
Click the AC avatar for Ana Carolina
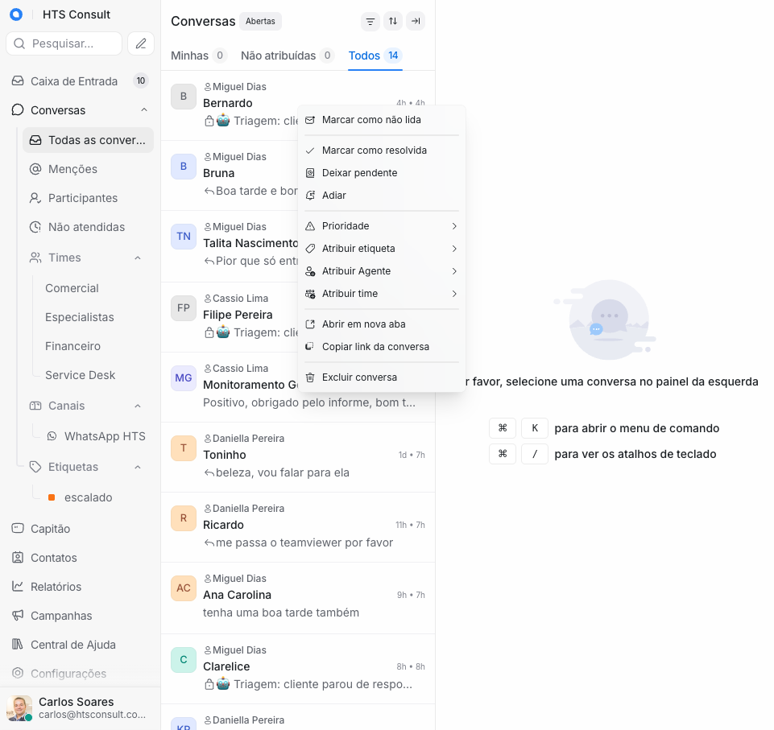pos(184,588)
